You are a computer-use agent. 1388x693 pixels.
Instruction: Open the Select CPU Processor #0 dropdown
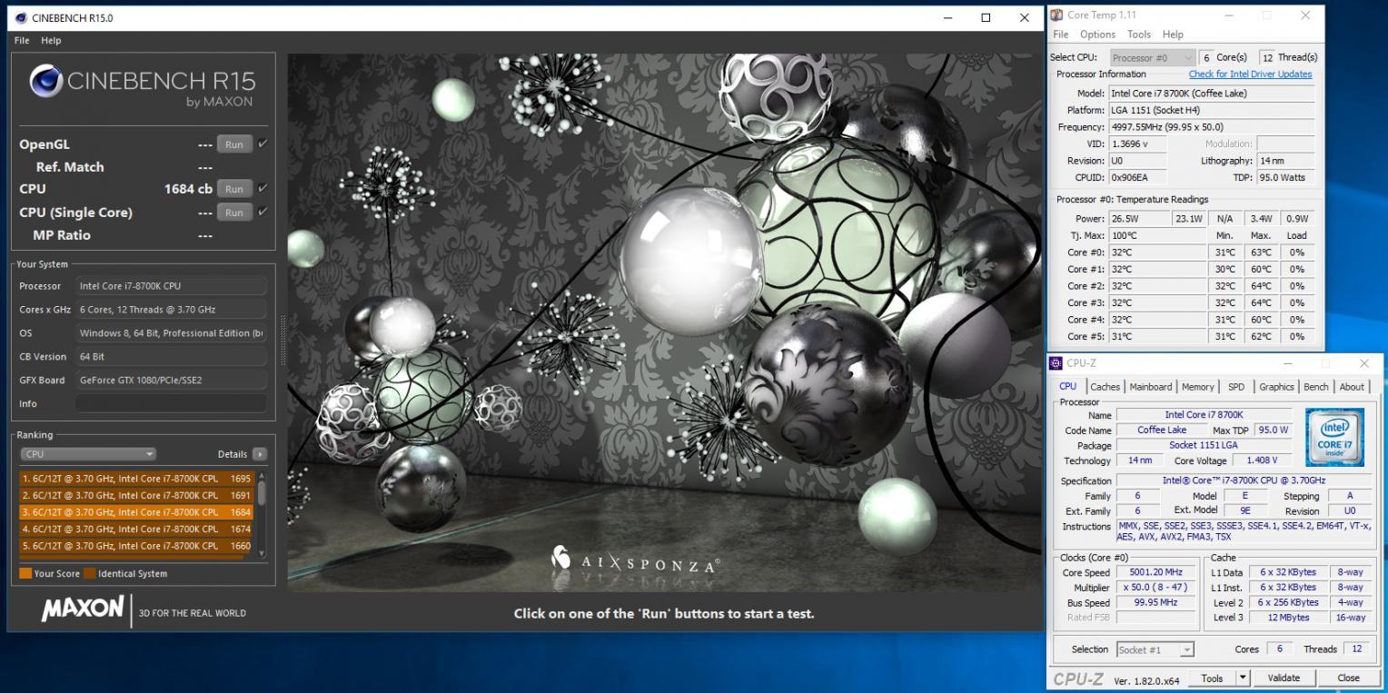pos(1151,57)
